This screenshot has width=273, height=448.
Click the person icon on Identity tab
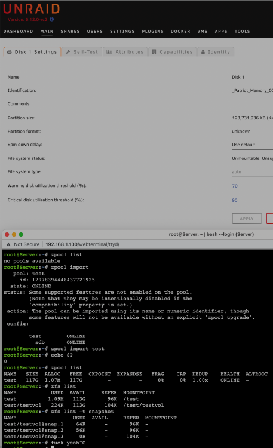[x=203, y=52]
